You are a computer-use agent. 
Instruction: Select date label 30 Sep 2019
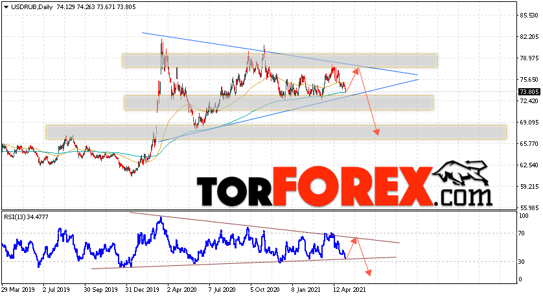(101, 289)
